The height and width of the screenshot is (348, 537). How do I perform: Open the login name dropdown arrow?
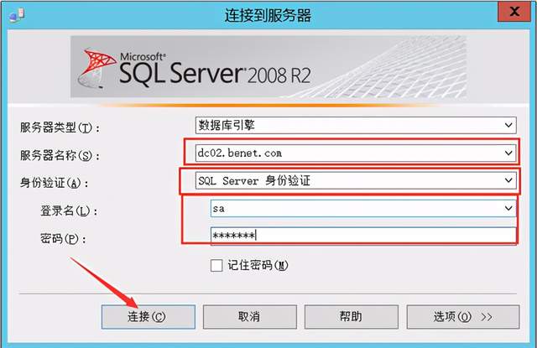[x=508, y=208]
